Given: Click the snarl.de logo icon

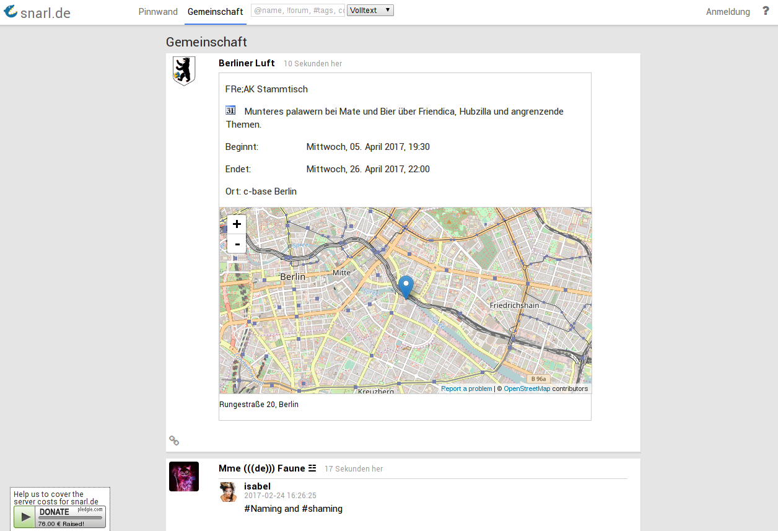Looking at the screenshot, I should (x=11, y=11).
